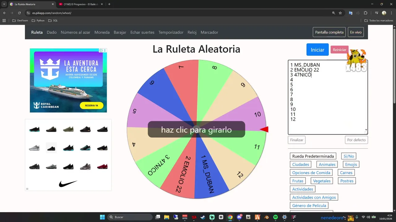The image size is (396, 222).
Task: Click the address bar URL
Action: [x=52, y=13]
